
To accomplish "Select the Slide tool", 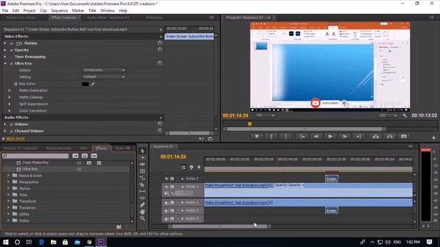I will click(142, 198).
